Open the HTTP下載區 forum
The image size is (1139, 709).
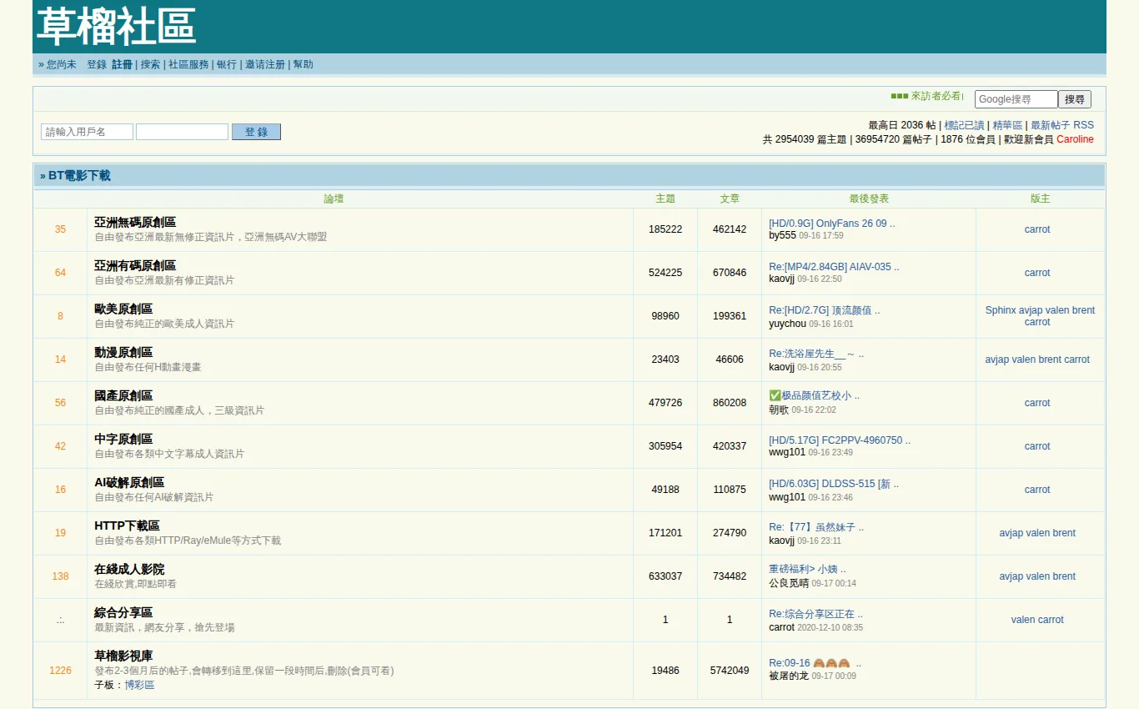(127, 525)
